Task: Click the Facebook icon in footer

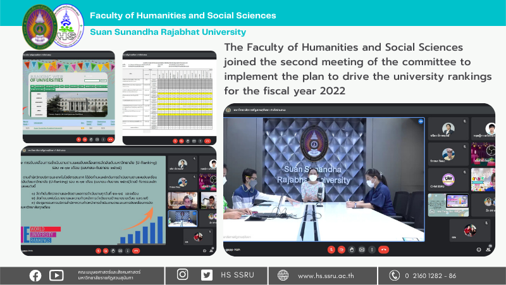Action: [35, 275]
